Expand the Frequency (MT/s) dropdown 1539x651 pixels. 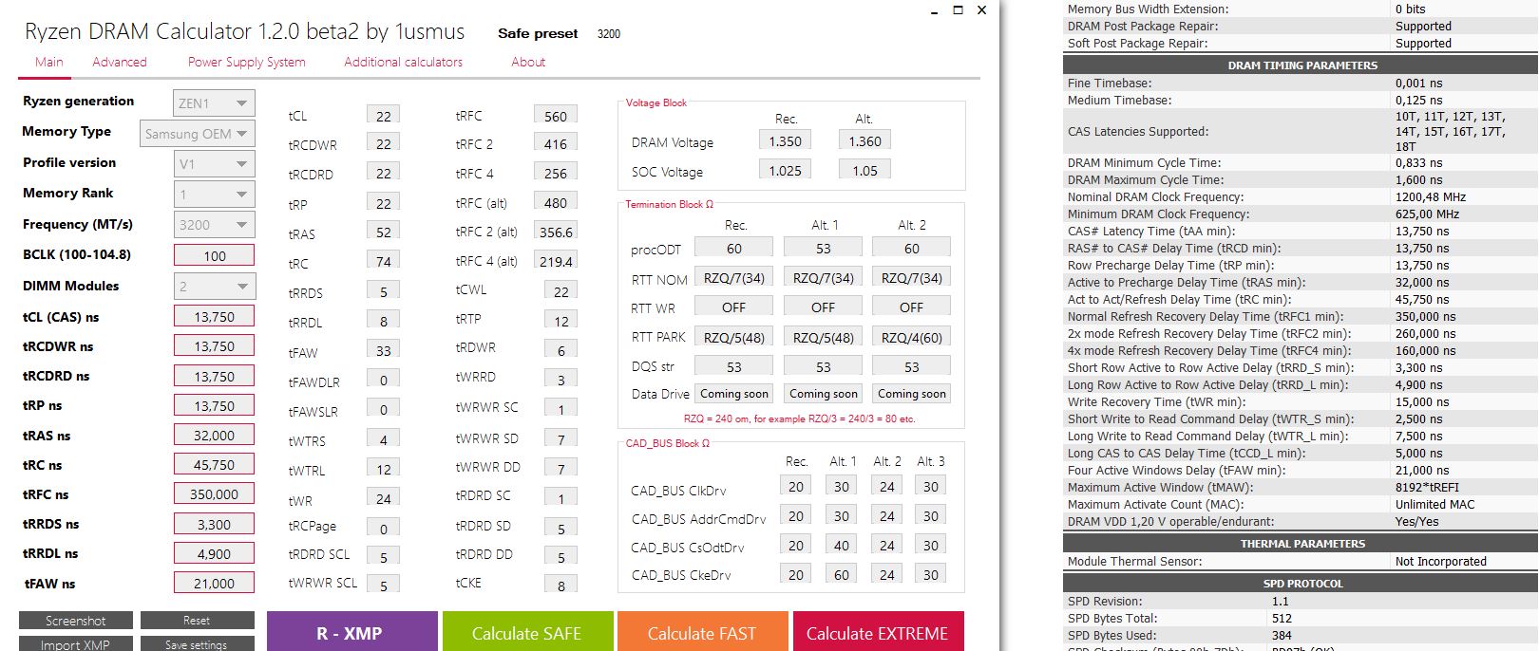click(214, 224)
